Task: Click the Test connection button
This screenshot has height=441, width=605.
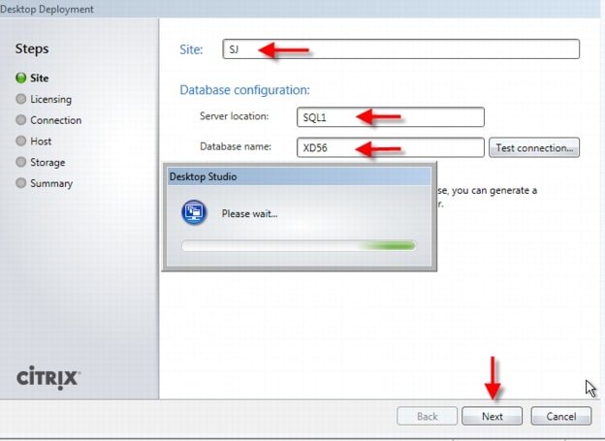Action: [534, 147]
